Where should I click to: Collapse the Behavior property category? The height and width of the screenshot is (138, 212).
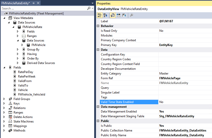coord(98,26)
